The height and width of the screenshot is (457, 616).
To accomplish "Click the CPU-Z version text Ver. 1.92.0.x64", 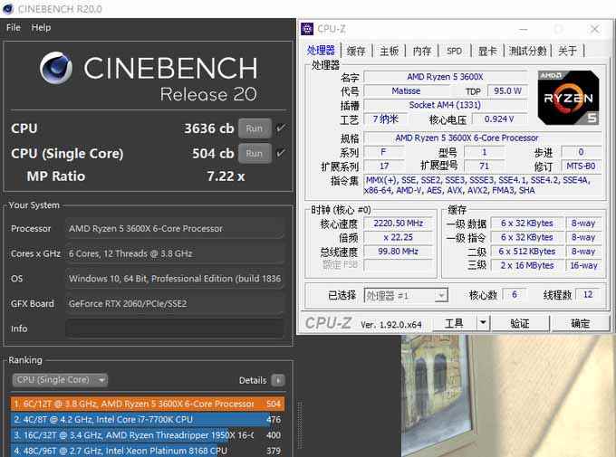I will [391, 325].
